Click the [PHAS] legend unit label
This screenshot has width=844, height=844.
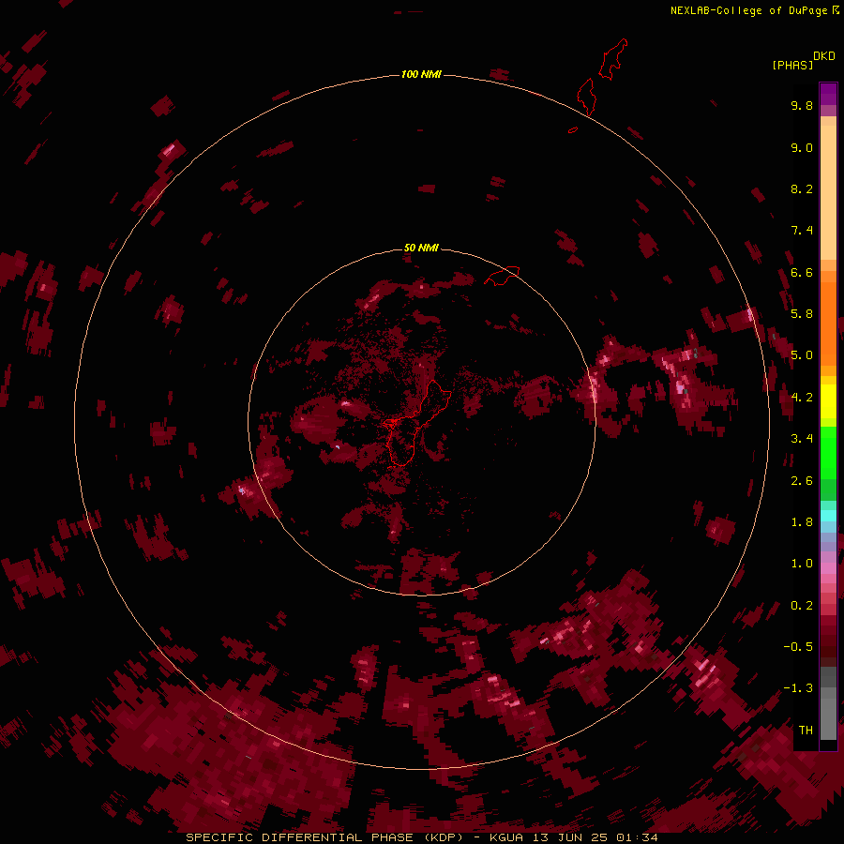pos(792,65)
